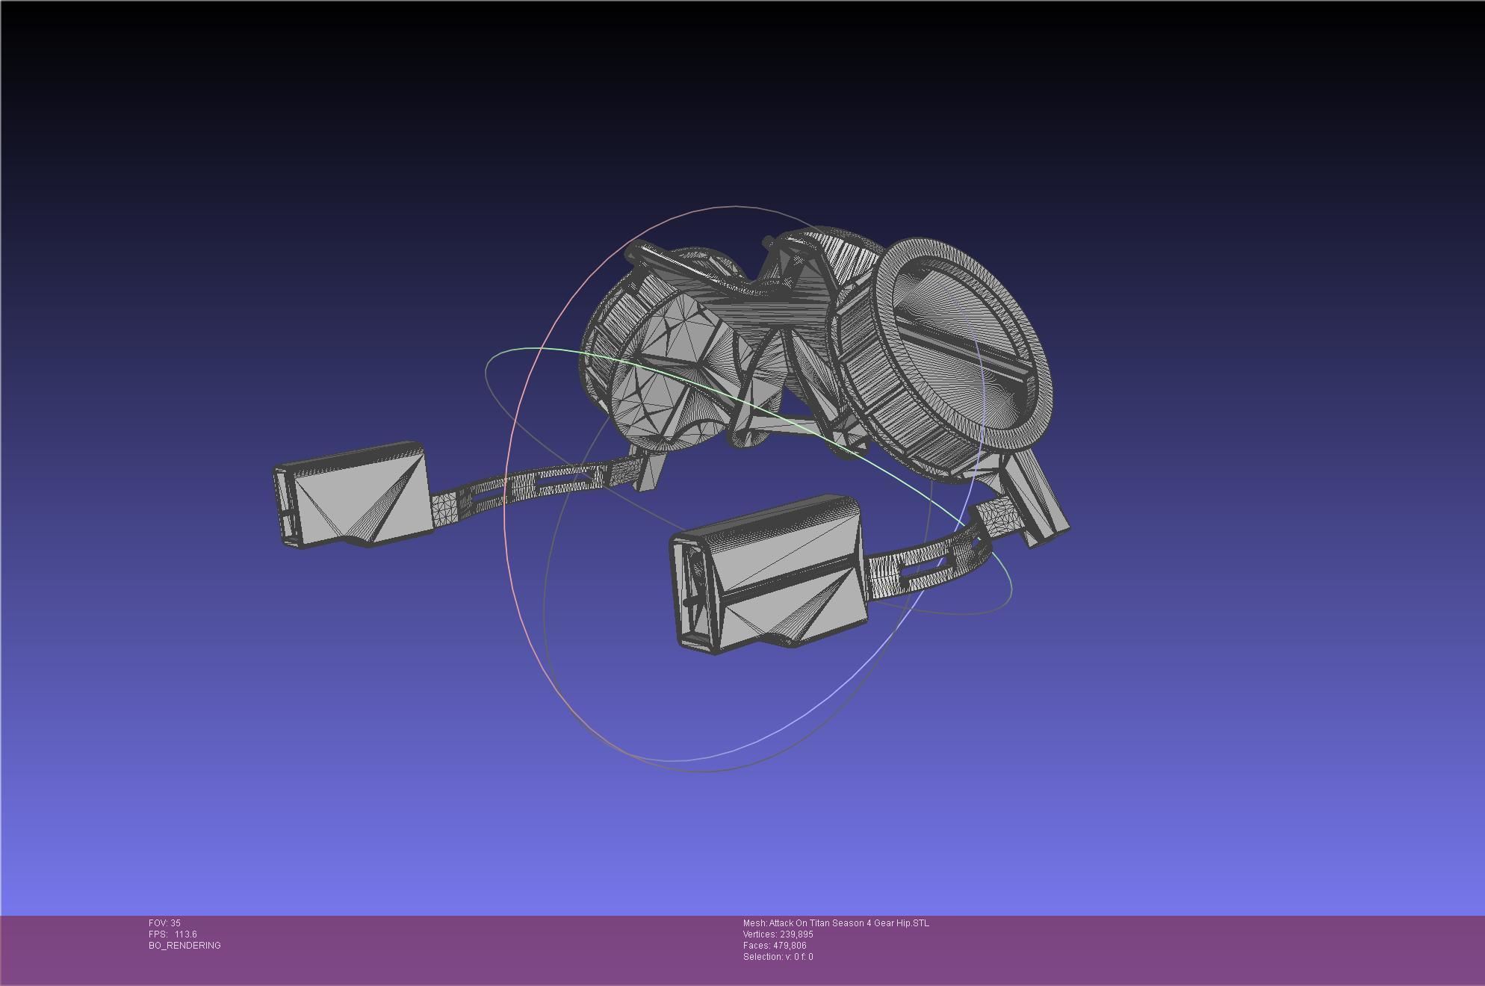Click the left rectangular box of the mesh
The width and height of the screenshot is (1485, 986).
click(x=353, y=494)
